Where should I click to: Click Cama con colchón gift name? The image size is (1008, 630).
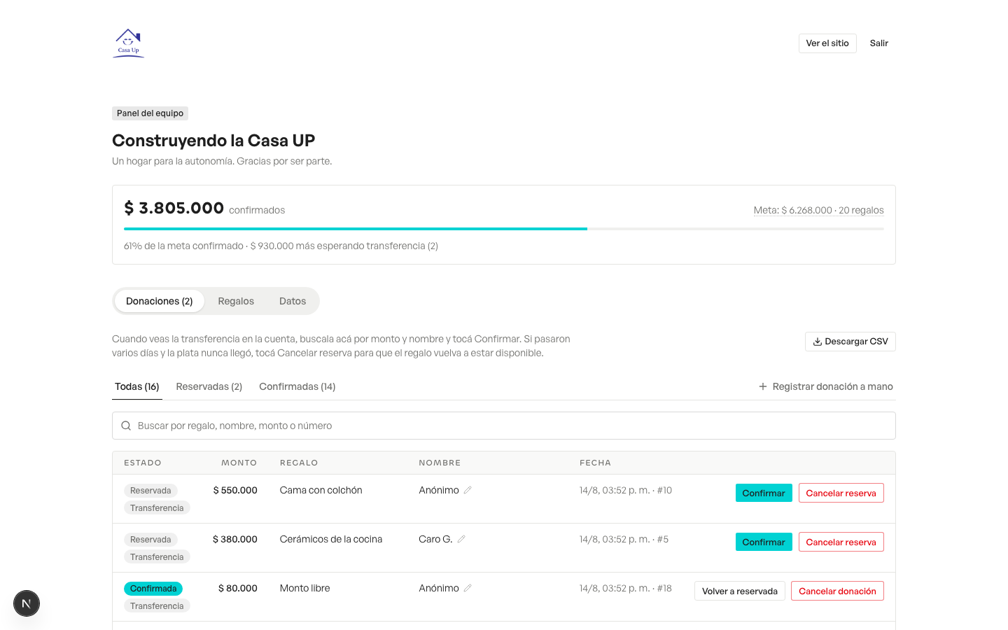[321, 490]
